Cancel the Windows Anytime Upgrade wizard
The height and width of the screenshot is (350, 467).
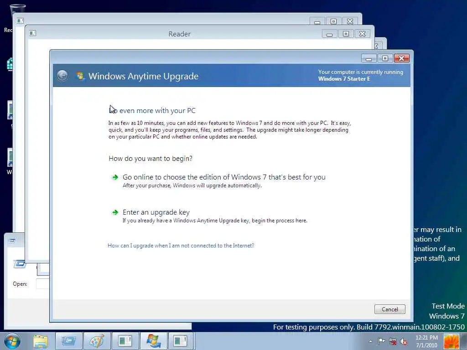pos(389,309)
